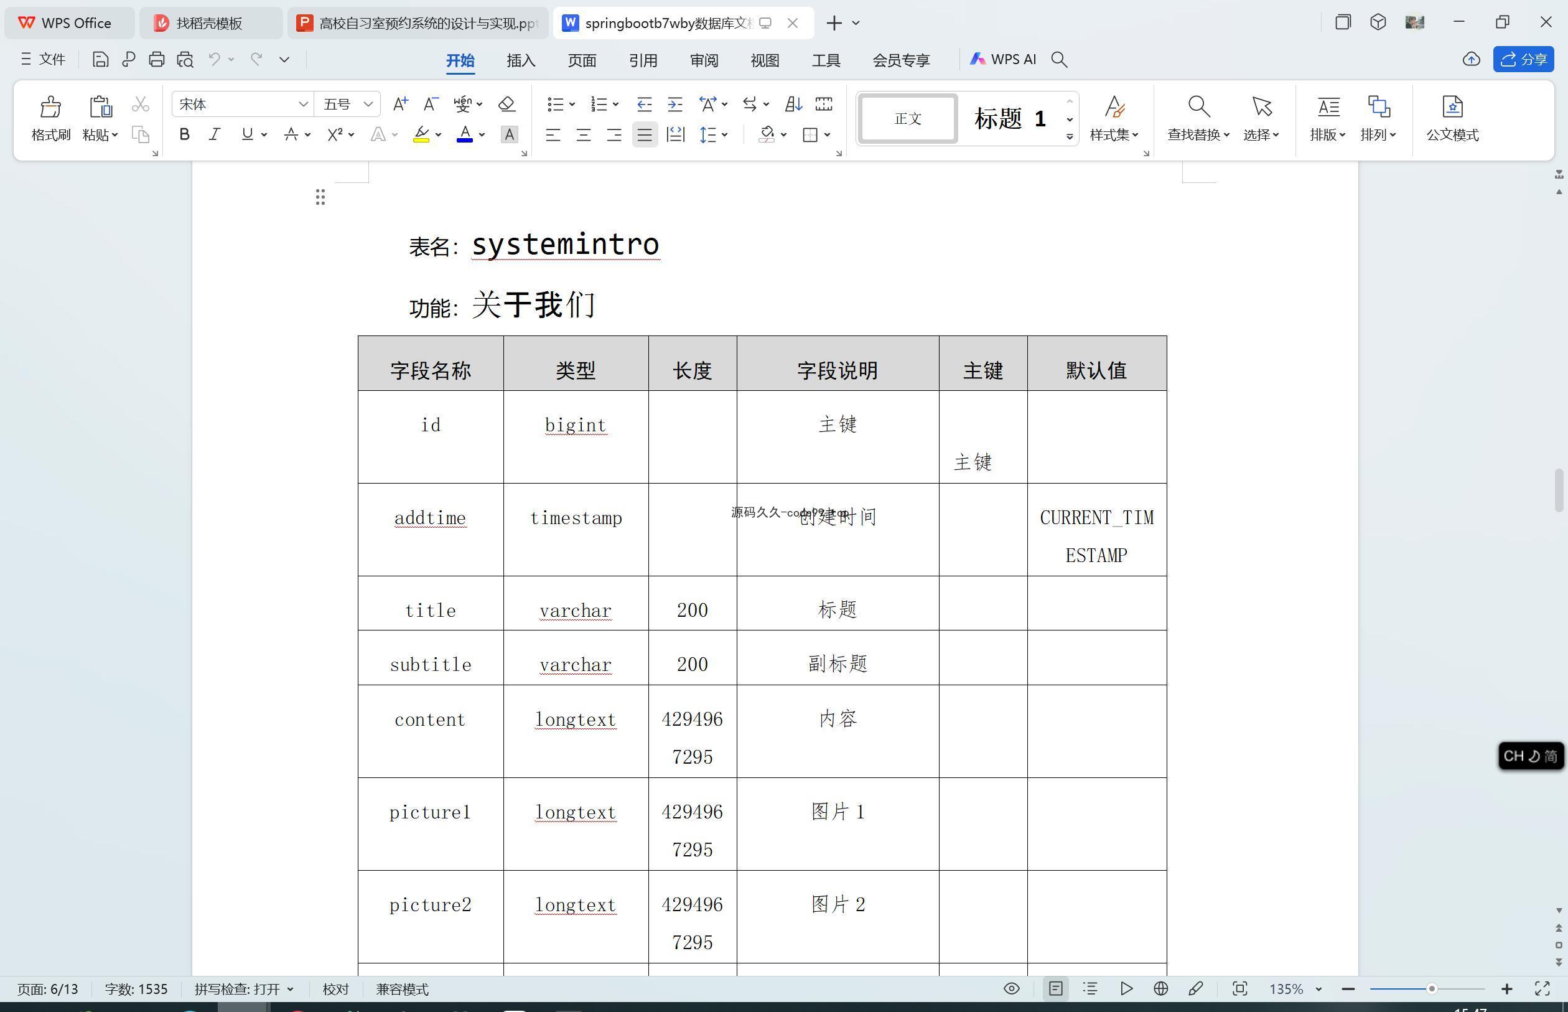Click the Clear Formatting eraser icon

pyautogui.click(x=506, y=104)
